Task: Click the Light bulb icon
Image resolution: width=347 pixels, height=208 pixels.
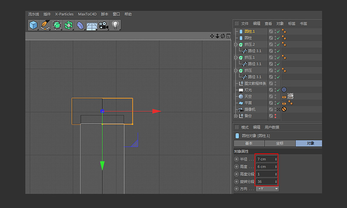Action: click(115, 25)
